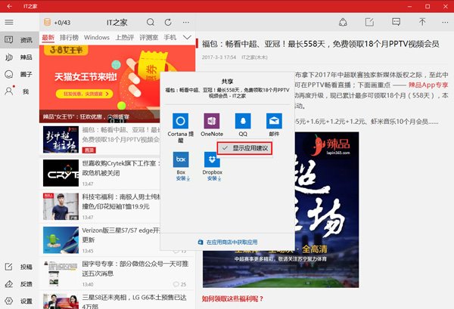The image size is (454, 309).
Task: Click the back arrow in title bar
Action: [x=9, y=6]
